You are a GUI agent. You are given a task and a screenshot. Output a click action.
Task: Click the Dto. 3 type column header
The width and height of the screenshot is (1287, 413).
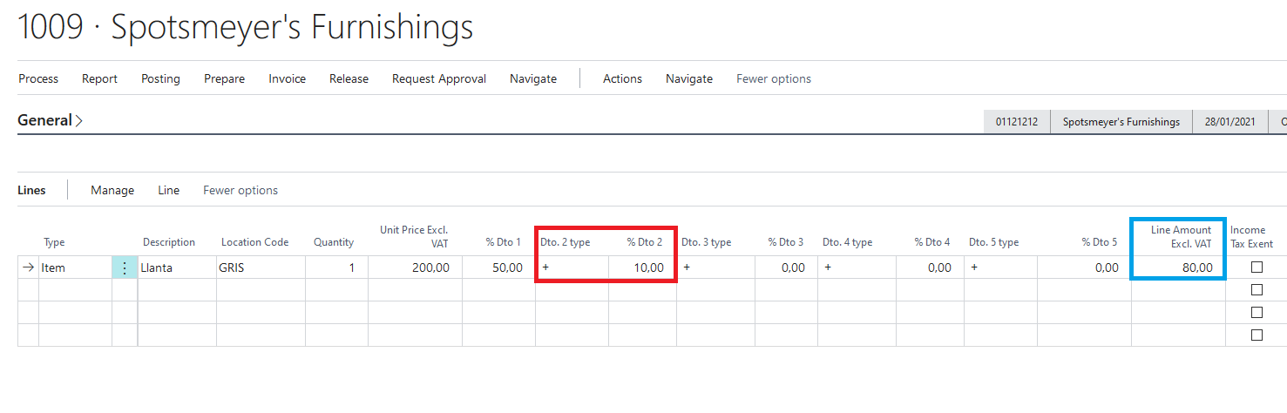tap(707, 242)
